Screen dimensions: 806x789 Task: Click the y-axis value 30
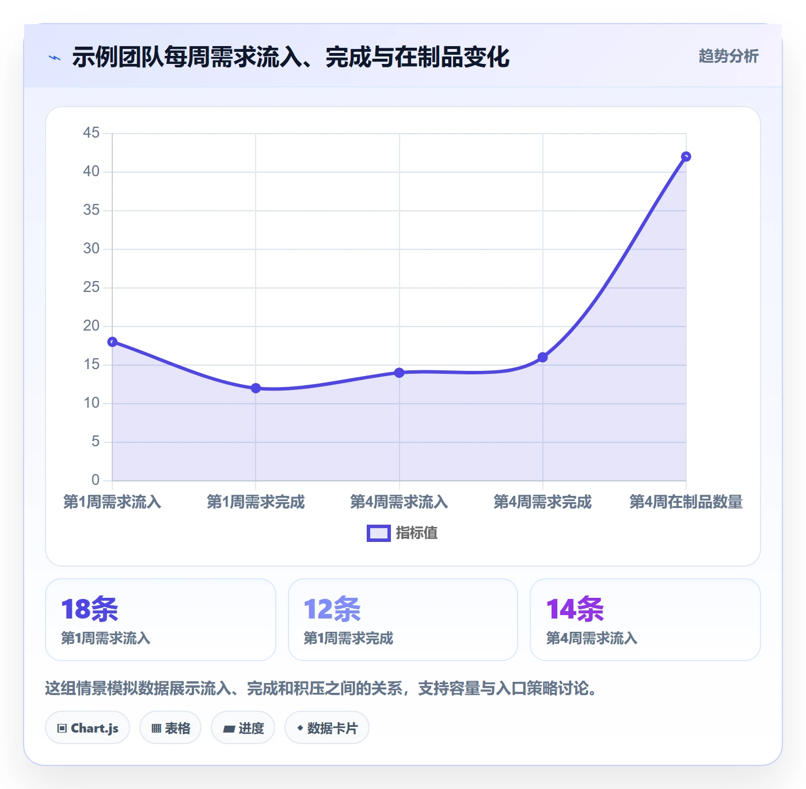click(x=91, y=249)
